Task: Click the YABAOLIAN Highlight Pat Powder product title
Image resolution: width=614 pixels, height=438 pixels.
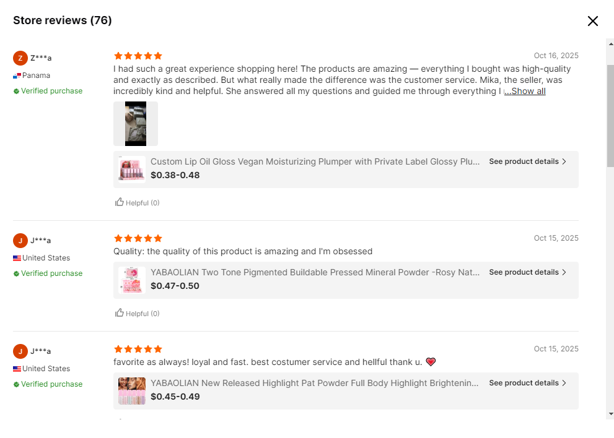Action: 315,383
